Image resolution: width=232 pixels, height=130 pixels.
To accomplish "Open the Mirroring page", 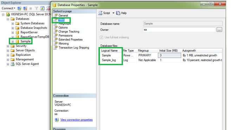I will [64, 44].
